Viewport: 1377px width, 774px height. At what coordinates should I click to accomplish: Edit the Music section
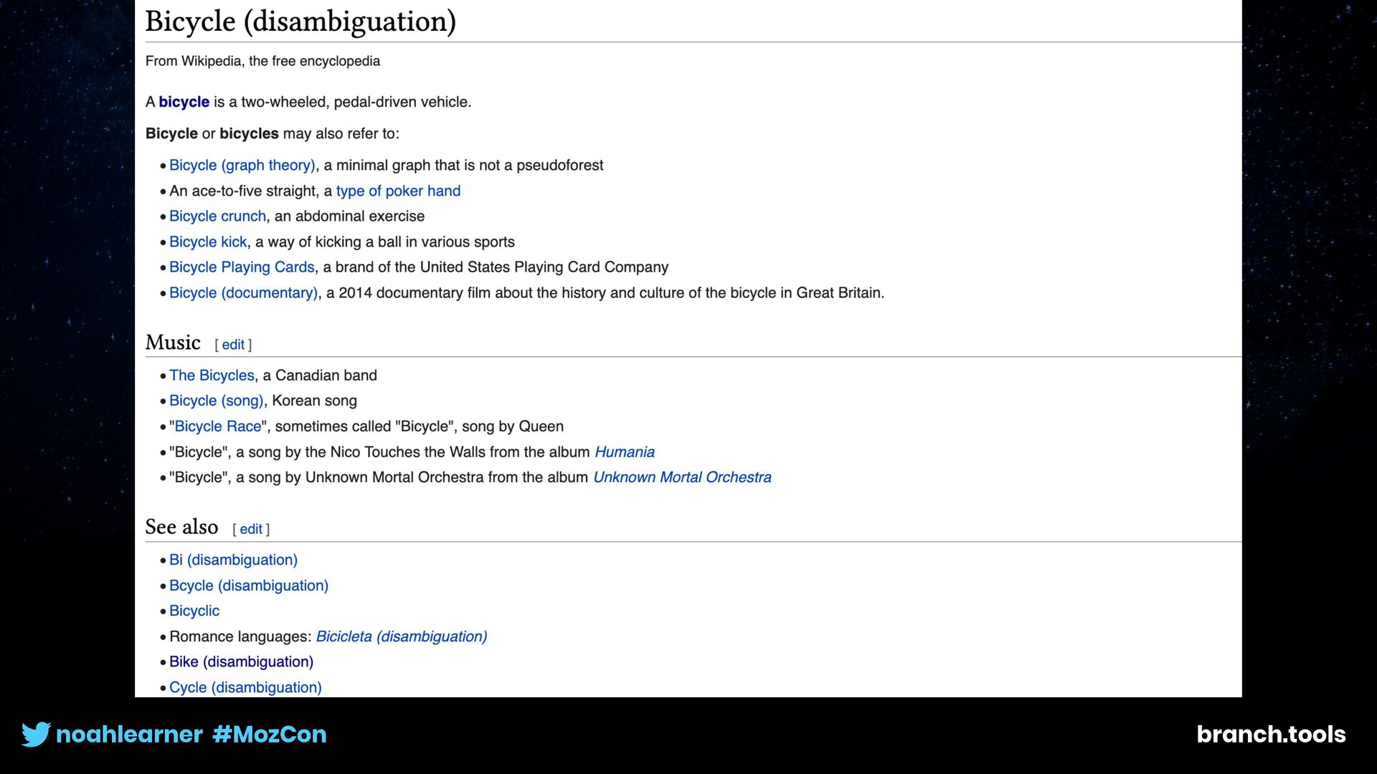233,345
